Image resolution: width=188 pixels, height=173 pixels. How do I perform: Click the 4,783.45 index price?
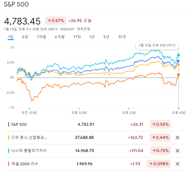(x=22, y=21)
